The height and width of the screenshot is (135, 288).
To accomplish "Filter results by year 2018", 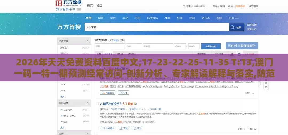I will click(62, 85).
